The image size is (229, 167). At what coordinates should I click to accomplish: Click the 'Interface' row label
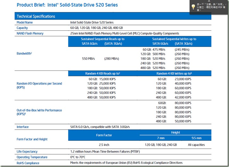pos(23,127)
